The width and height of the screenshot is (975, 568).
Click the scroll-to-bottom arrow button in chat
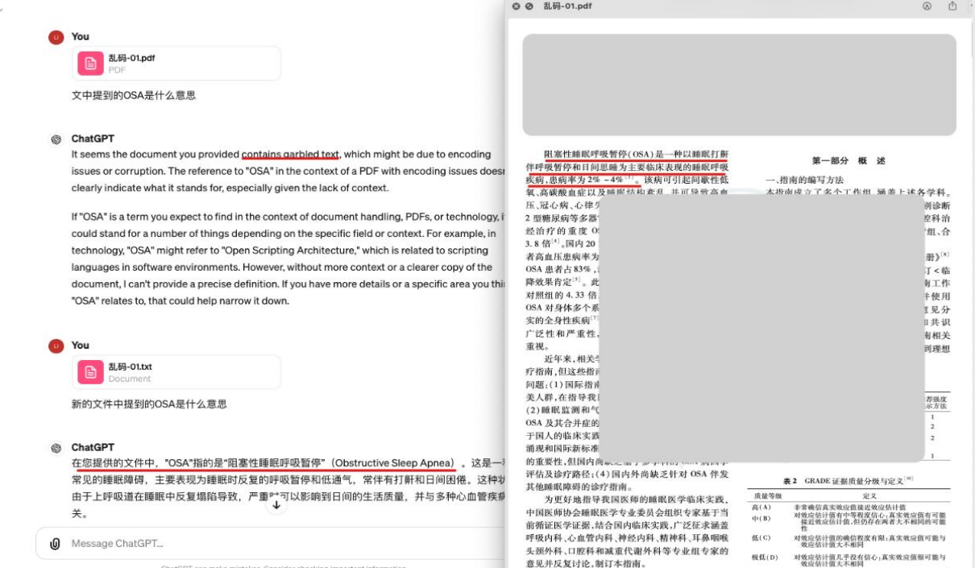[x=276, y=505]
